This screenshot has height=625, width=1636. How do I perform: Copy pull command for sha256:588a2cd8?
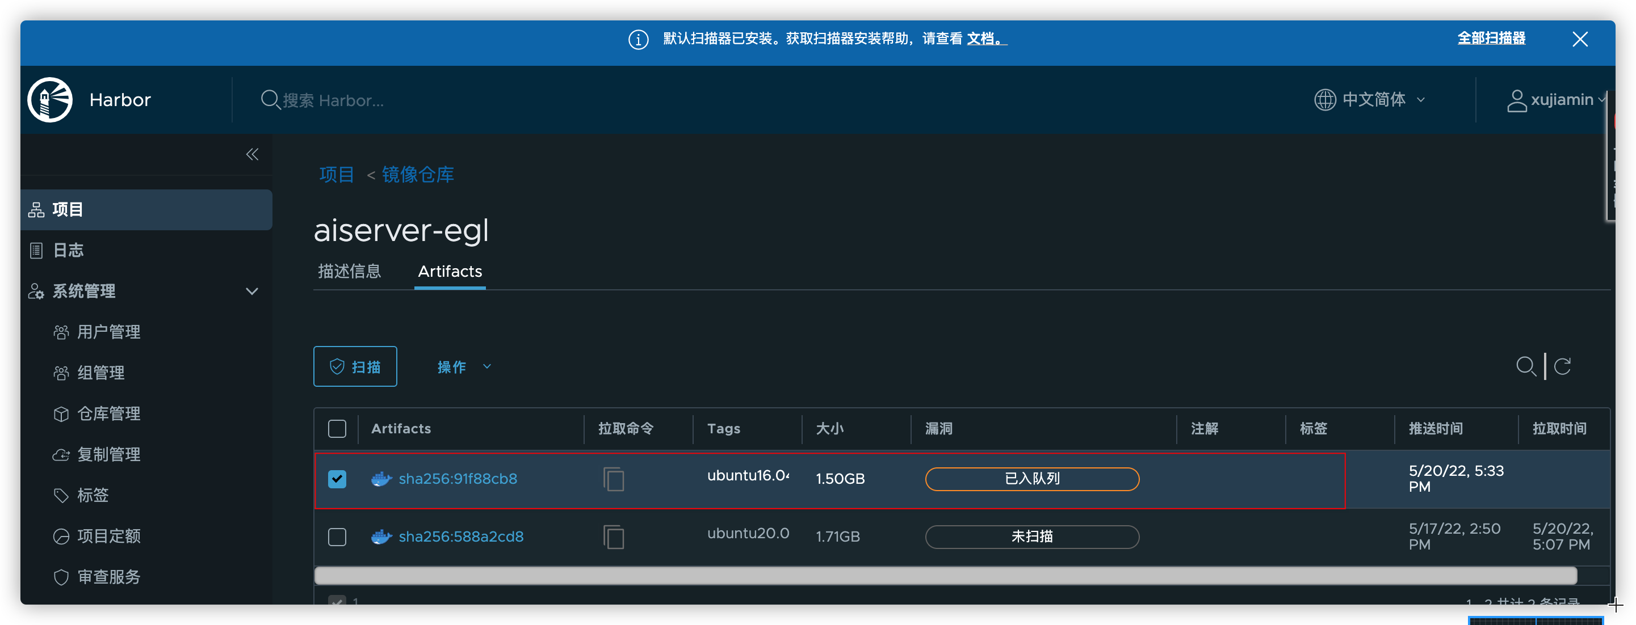pos(614,537)
